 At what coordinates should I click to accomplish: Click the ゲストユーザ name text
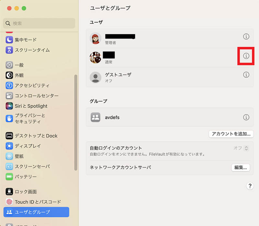pyautogui.click(x=118, y=75)
